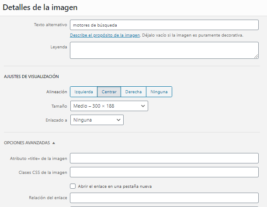Click the Atributo «title» de la imagen field
This screenshot has height=207, width=267.
tap(164, 158)
